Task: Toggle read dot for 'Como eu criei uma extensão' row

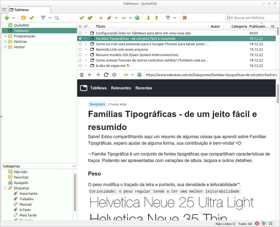Action: pyautogui.click(x=86, y=44)
